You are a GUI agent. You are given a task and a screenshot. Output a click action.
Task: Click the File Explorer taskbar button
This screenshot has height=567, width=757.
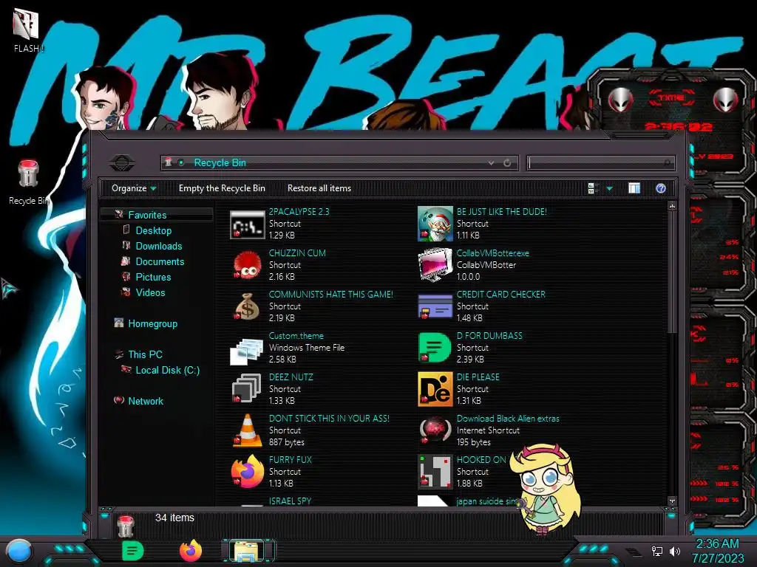248,551
